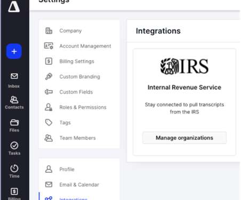Click the Company building icon
Screen dimensions: 241x200
tap(49, 31)
